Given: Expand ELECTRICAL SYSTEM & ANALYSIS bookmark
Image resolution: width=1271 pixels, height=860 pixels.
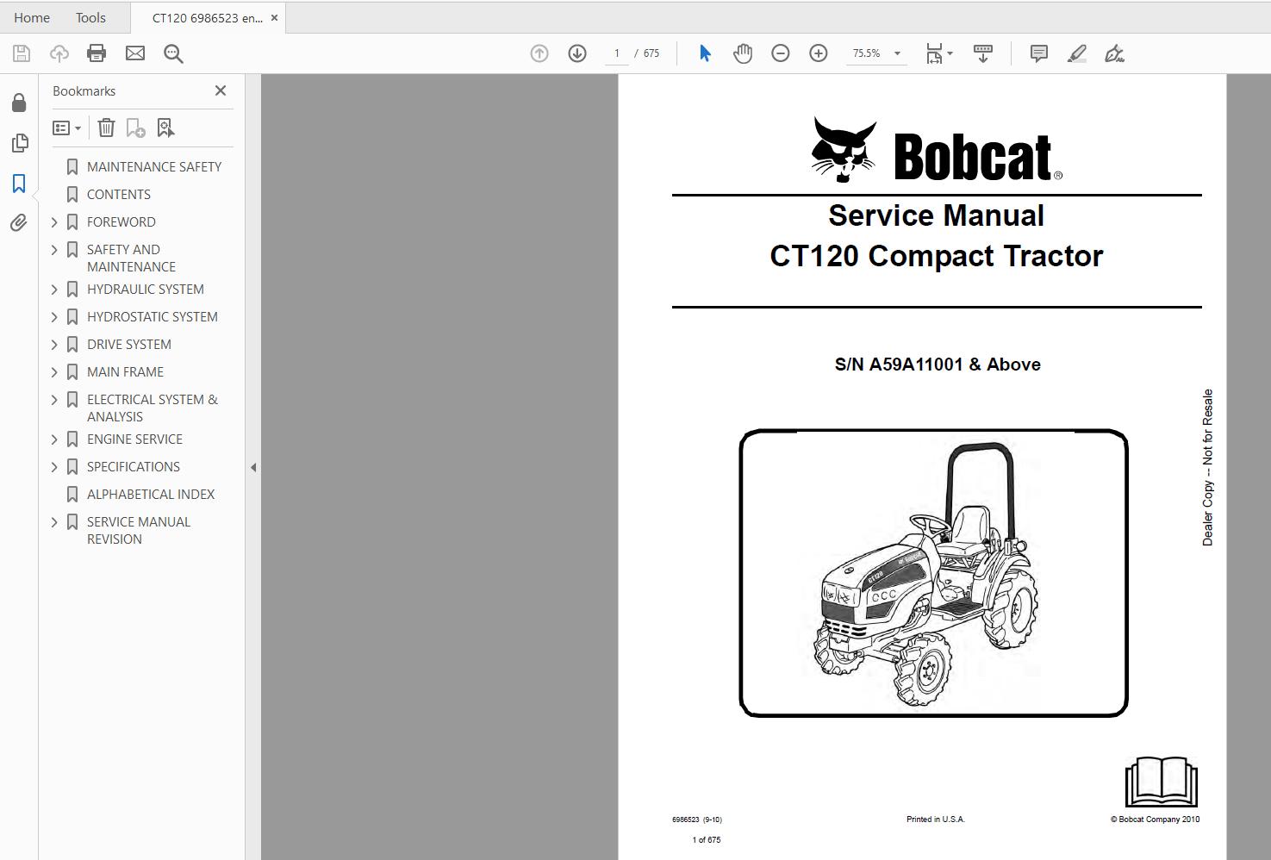Looking at the screenshot, I should (x=54, y=400).
